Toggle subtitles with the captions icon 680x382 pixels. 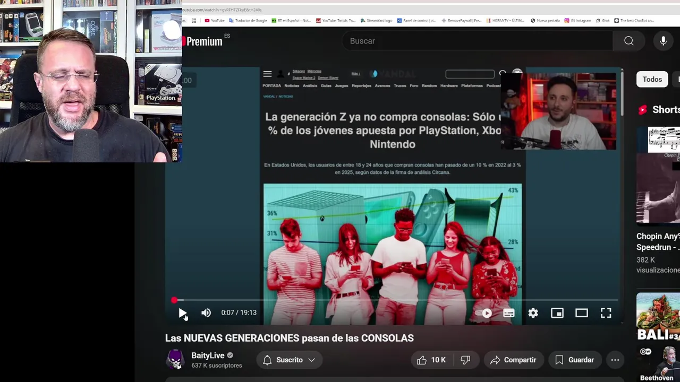tap(509, 313)
